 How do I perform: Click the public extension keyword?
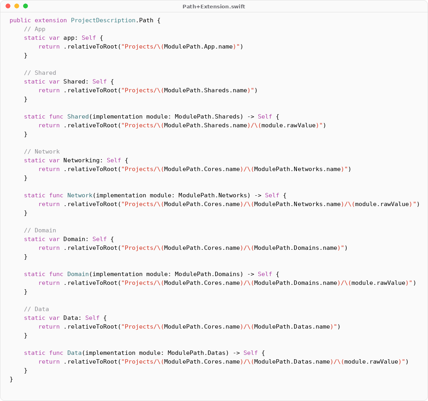click(38, 20)
